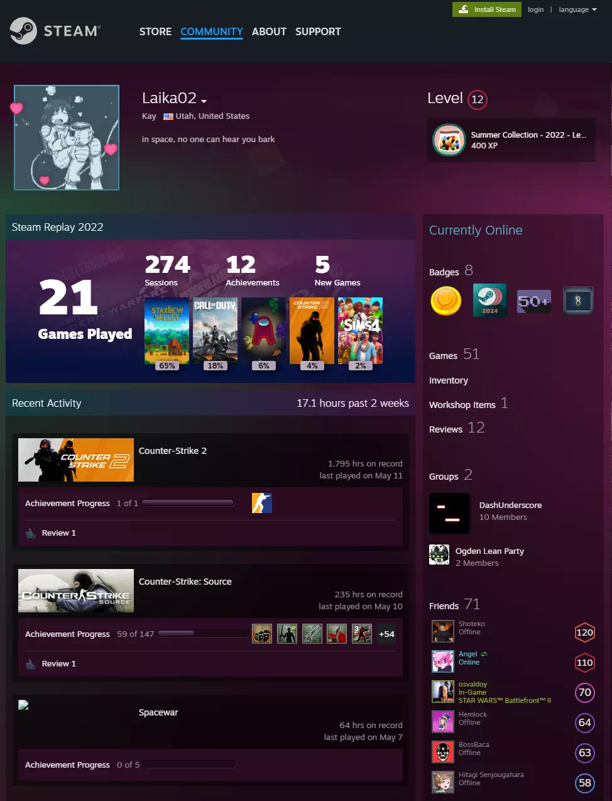Viewport: 612px width, 801px height.
Task: Open the Spacewar game title link
Action: tap(158, 712)
